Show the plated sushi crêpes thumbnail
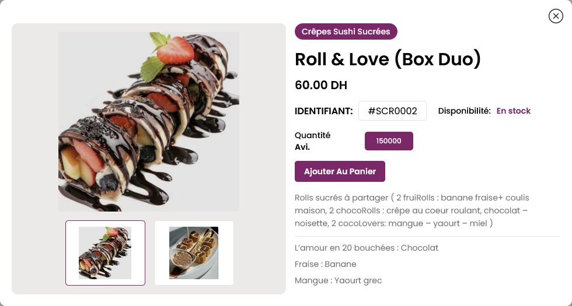The image size is (572, 306). pos(194,253)
